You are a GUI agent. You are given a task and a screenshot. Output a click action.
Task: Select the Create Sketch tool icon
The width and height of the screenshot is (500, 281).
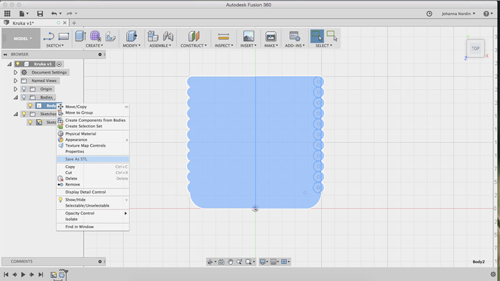click(x=49, y=36)
